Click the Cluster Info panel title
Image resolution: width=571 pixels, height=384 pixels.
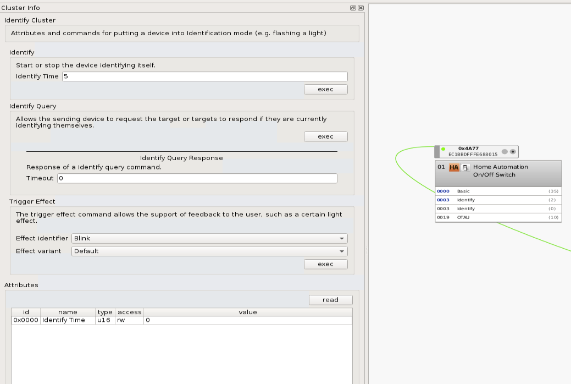point(21,8)
